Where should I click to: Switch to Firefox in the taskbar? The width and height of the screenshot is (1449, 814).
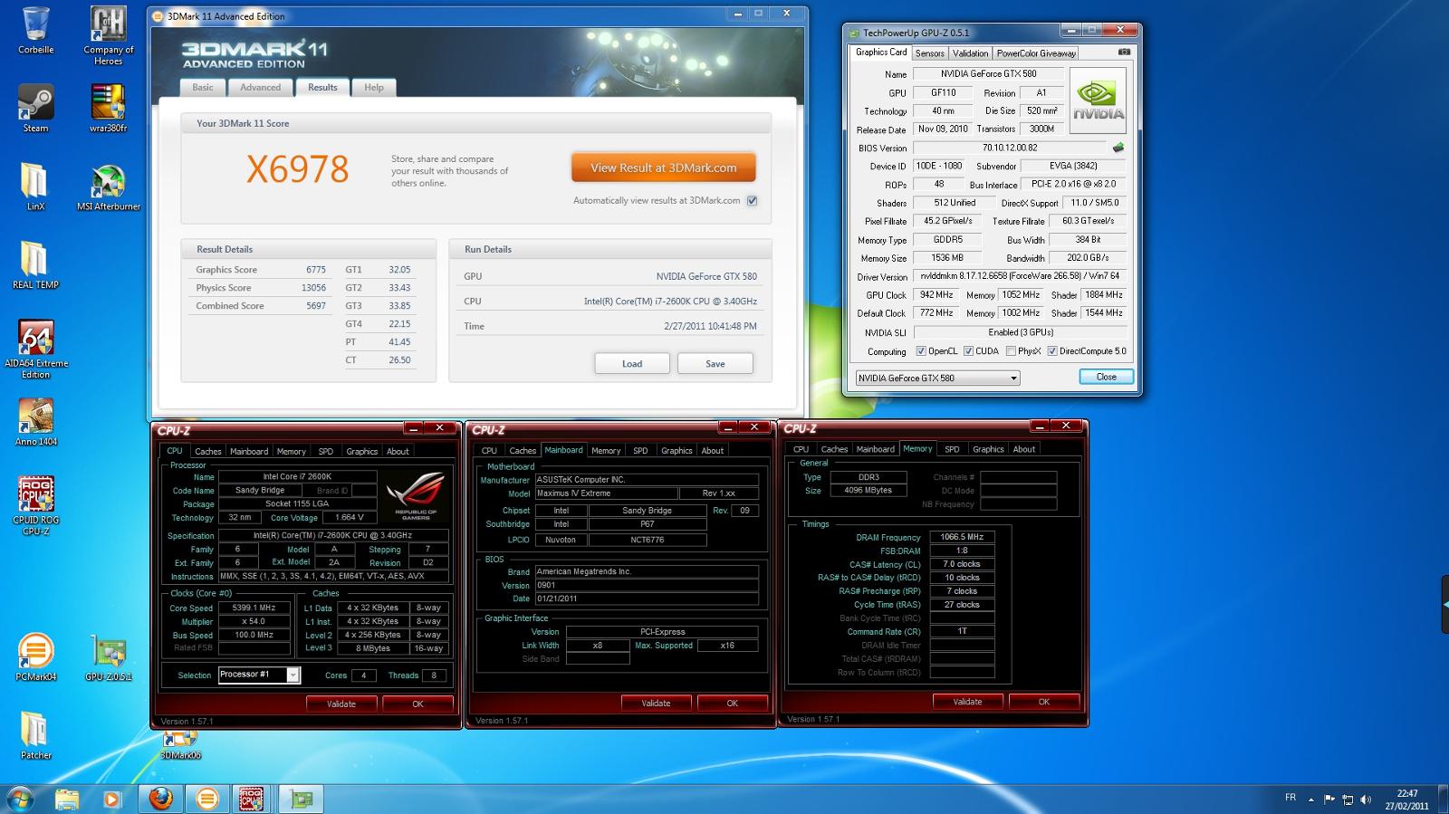tap(161, 799)
